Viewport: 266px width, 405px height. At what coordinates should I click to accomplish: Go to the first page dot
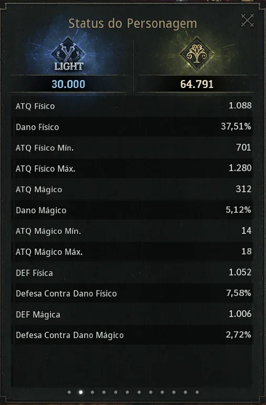pos(69,392)
